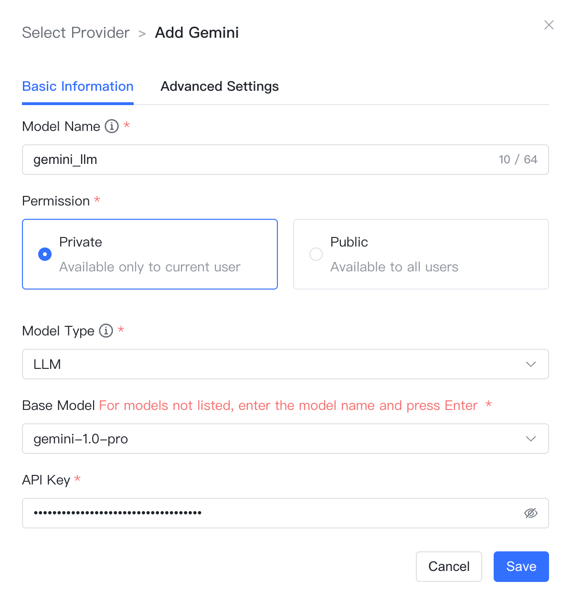The height and width of the screenshot is (602, 571).
Task: Close the Add Gemini dialog
Action: tap(549, 25)
